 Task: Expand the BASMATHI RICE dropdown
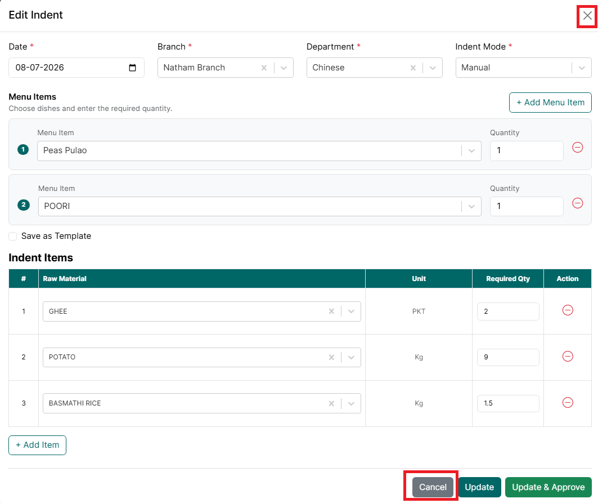coord(351,403)
